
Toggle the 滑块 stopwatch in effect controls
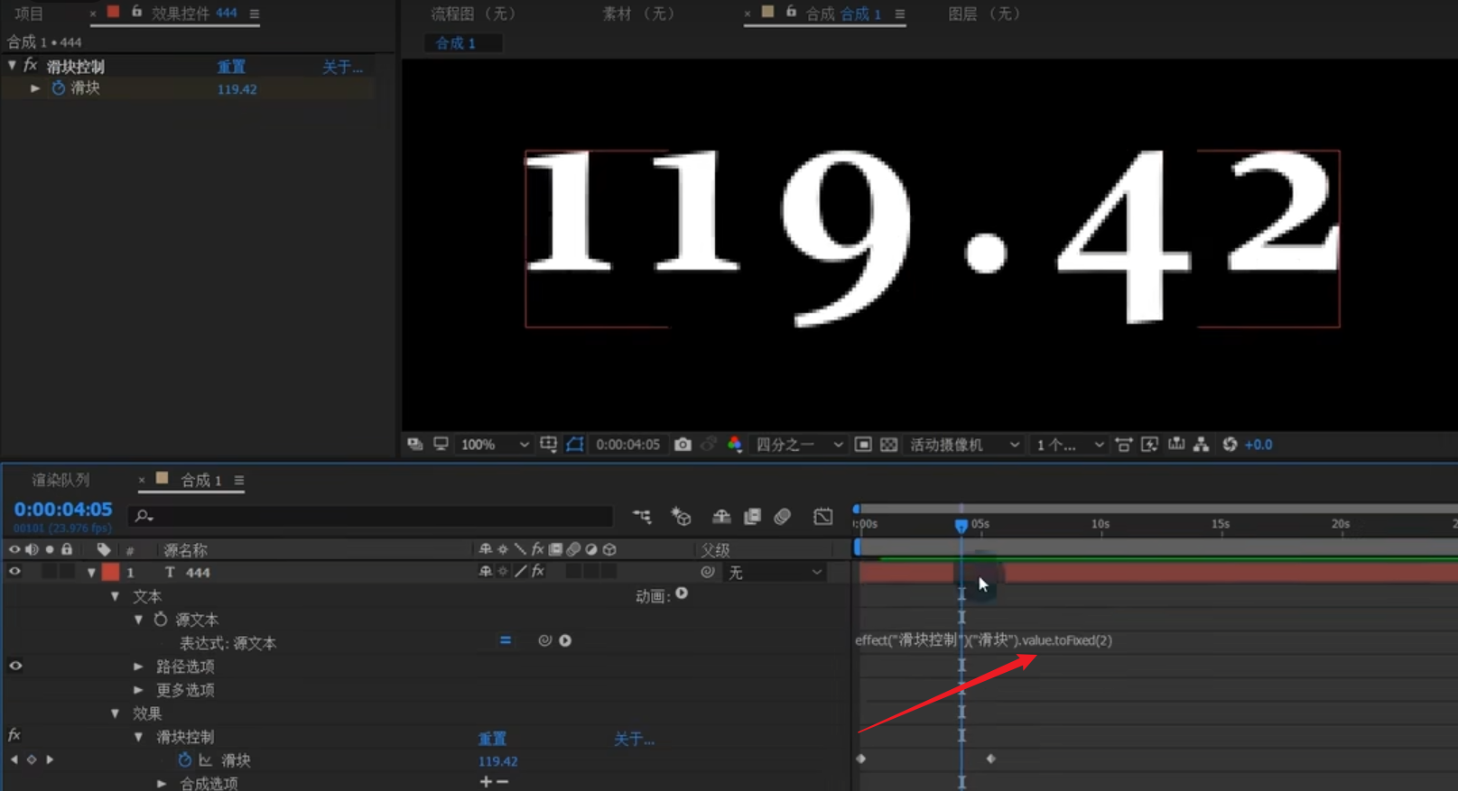tap(59, 88)
